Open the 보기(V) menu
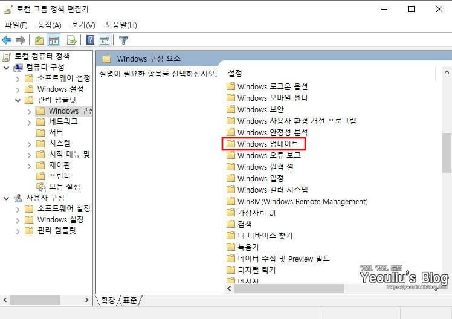The height and width of the screenshot is (319, 452). (x=83, y=25)
